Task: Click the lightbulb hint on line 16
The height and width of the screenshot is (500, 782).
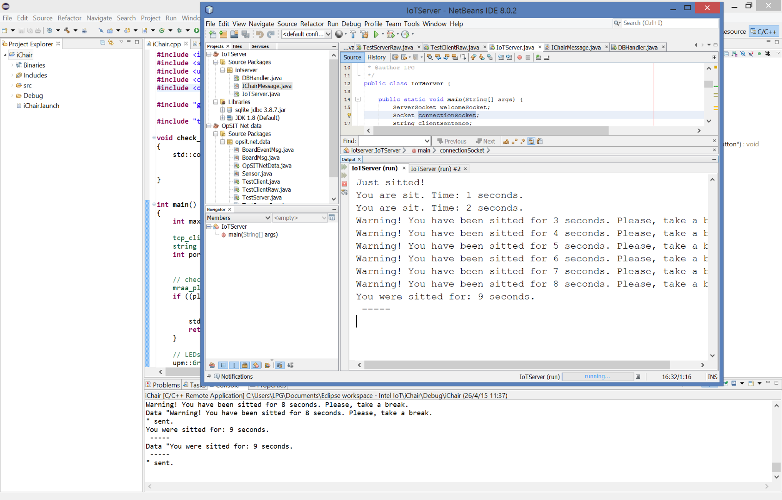Action: (x=349, y=115)
